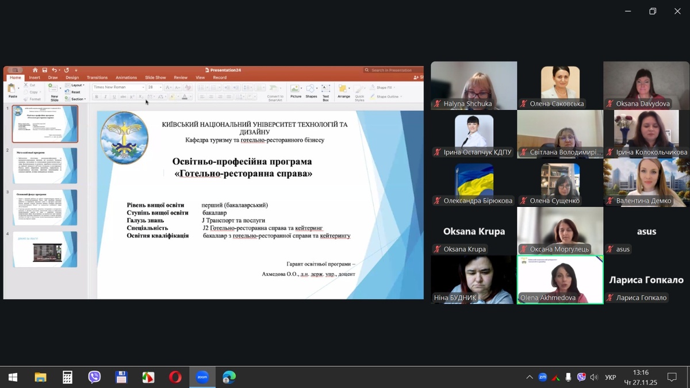This screenshot has height=388, width=690.
Task: Toggle Italic formatting button
Action: [105, 97]
